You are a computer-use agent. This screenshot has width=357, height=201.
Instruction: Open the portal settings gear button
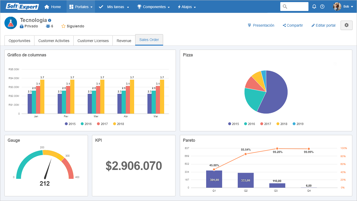[347, 25]
